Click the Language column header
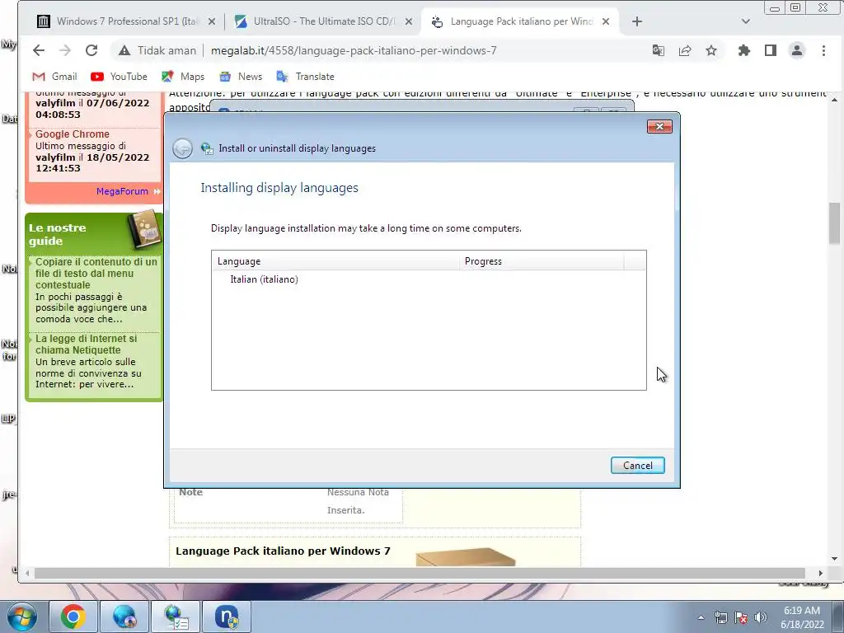This screenshot has width=844, height=633. tap(335, 261)
